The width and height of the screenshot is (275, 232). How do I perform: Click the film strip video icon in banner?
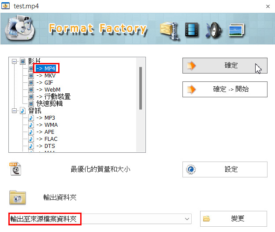coord(192,30)
